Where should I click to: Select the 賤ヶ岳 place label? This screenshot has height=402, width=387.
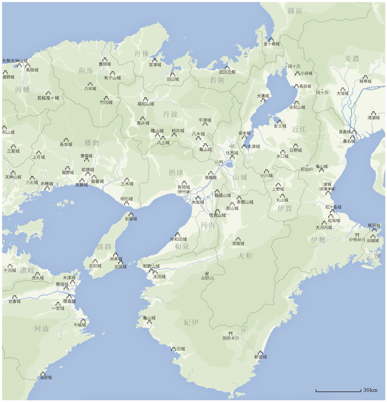(x=294, y=66)
